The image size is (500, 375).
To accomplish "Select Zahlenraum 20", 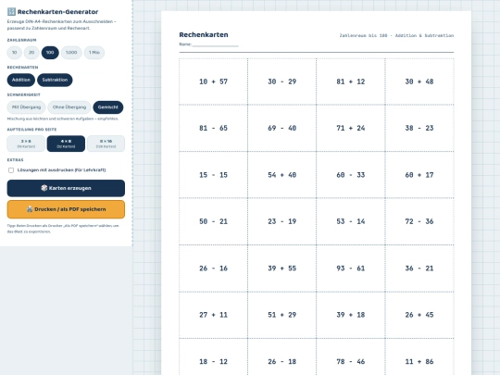I will (31, 52).
